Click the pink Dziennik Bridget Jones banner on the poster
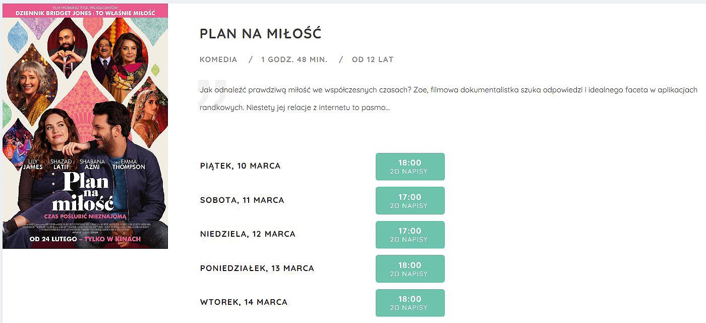This screenshot has height=323, width=706. pyautogui.click(x=85, y=11)
